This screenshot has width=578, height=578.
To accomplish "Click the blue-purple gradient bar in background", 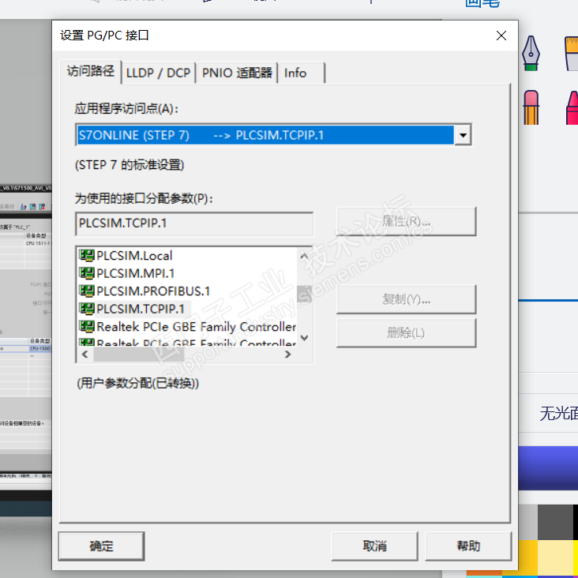I will coord(548,467).
